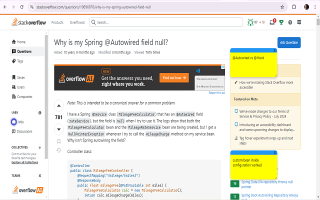The width and height of the screenshot is (320, 200).
Task: Click the Ask Question button
Action: [289, 42]
